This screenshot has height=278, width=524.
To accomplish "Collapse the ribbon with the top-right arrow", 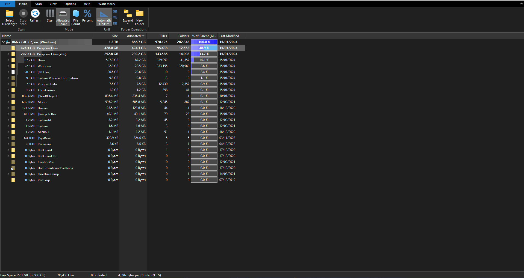I will (x=521, y=4).
